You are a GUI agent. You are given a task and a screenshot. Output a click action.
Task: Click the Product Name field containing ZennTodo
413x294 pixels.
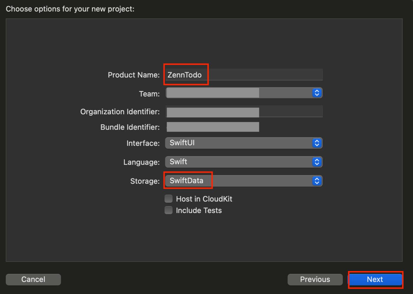click(x=244, y=75)
